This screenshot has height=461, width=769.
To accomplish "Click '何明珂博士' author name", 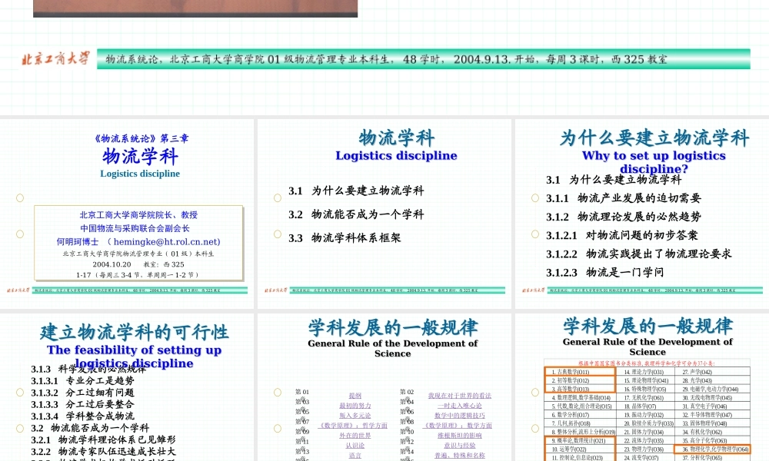I will [78, 241].
